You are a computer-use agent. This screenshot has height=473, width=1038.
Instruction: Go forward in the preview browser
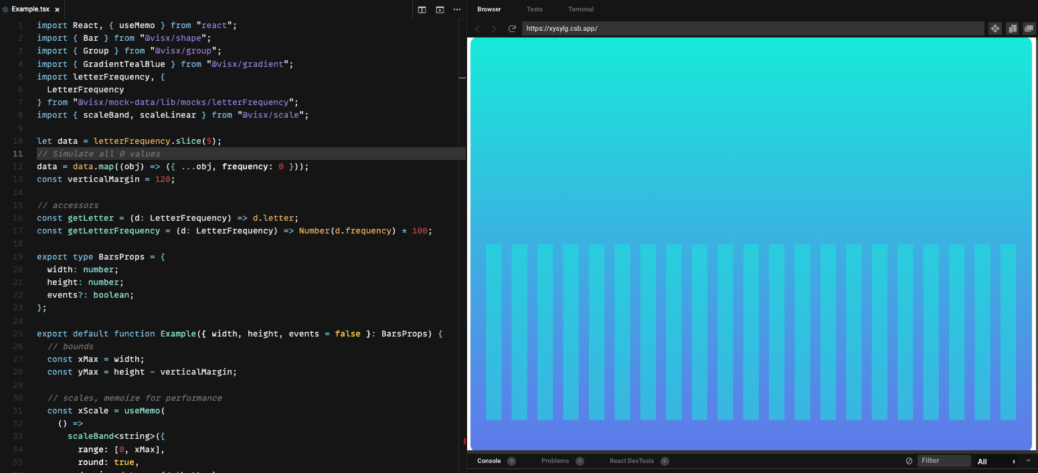(495, 29)
